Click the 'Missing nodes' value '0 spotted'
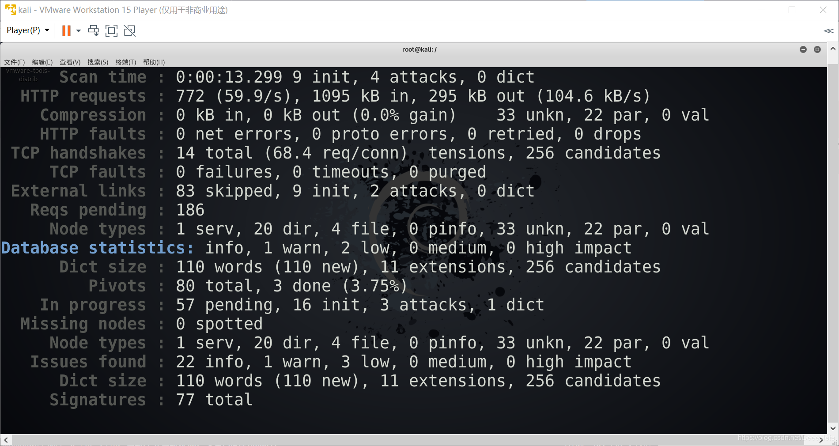839x446 pixels. tap(219, 324)
